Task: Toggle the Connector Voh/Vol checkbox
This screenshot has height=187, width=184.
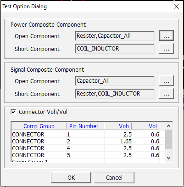Action: click(x=13, y=112)
